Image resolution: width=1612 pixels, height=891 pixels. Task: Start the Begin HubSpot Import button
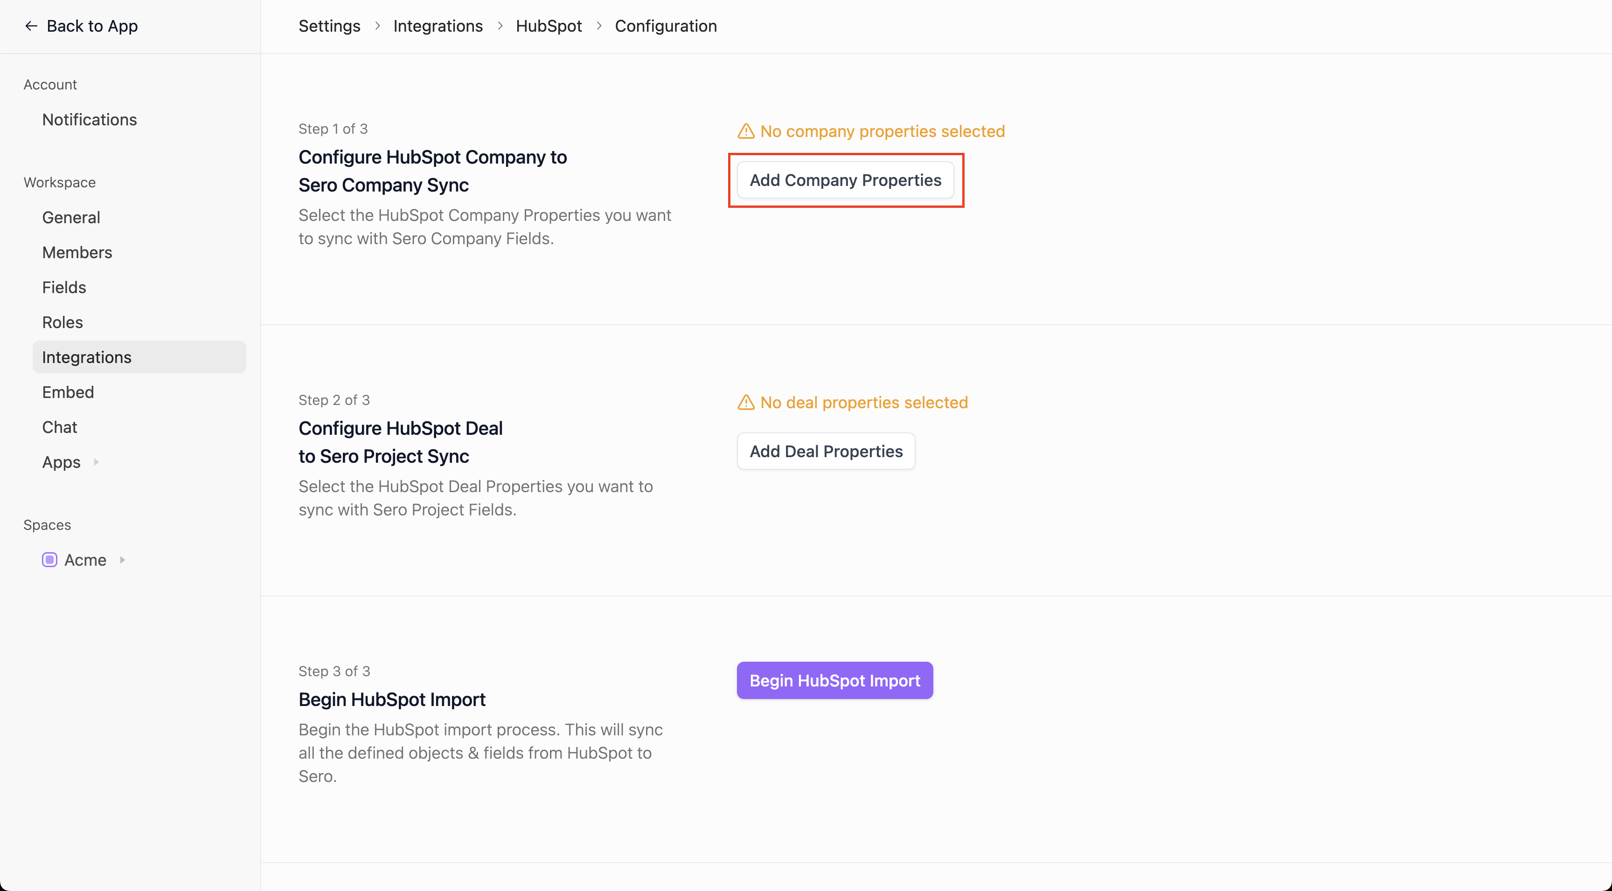834,680
